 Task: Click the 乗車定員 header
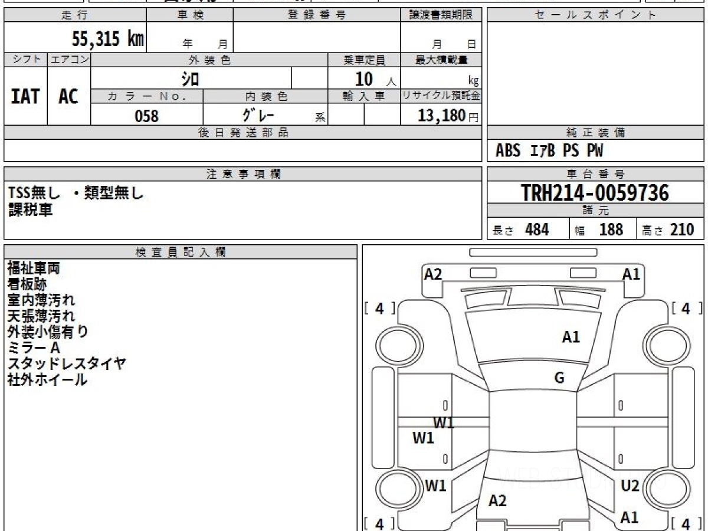(x=364, y=60)
